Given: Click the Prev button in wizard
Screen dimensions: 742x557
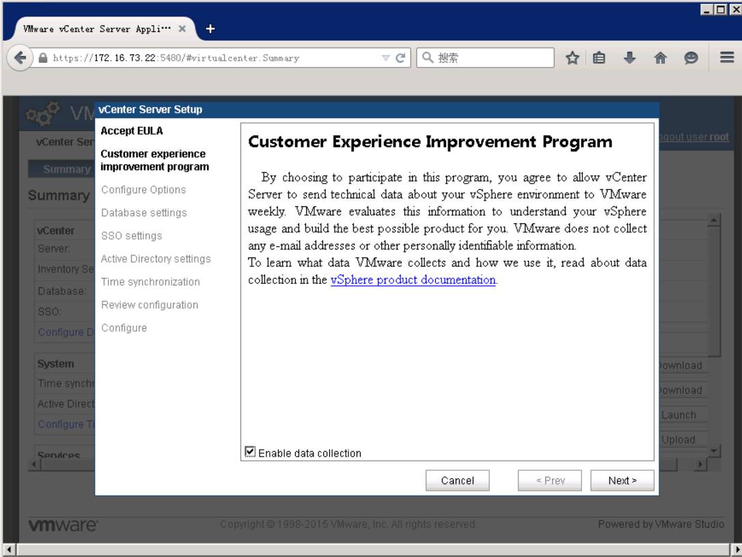Looking at the screenshot, I should [x=550, y=481].
